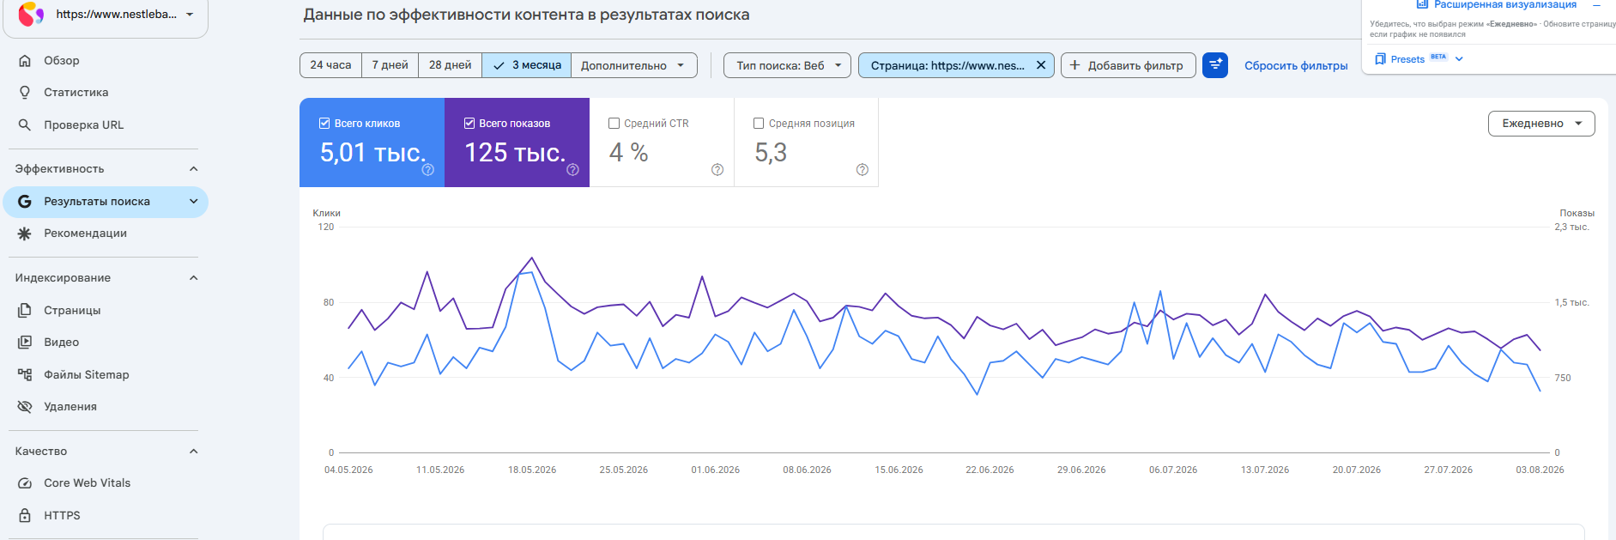Select the 28 дней date tab
Viewport: 1616px width, 540px height.
pyautogui.click(x=450, y=65)
